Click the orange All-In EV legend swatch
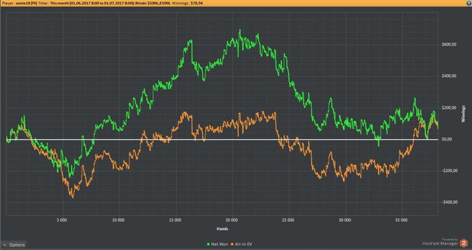This screenshot has width=472, height=250. tap(233, 245)
